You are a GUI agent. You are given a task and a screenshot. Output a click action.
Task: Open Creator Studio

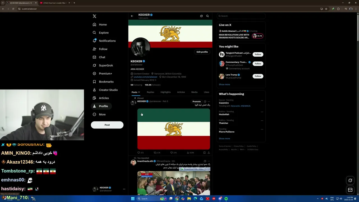coord(105,90)
